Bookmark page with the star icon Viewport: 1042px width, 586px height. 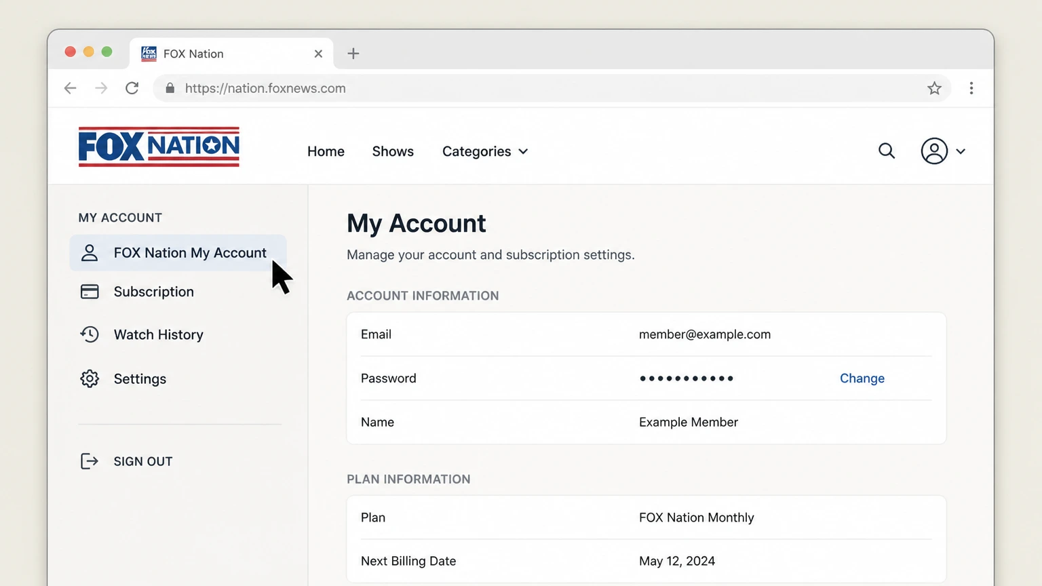934,88
